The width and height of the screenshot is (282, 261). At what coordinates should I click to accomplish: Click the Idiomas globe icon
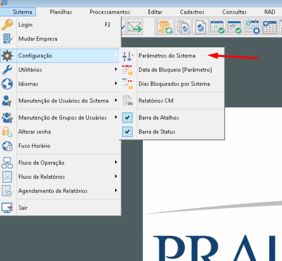coord(7,84)
